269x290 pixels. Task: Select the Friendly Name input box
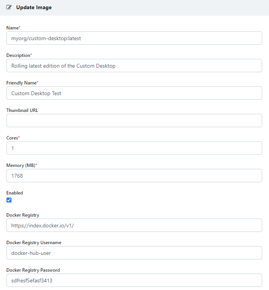[x=134, y=93]
